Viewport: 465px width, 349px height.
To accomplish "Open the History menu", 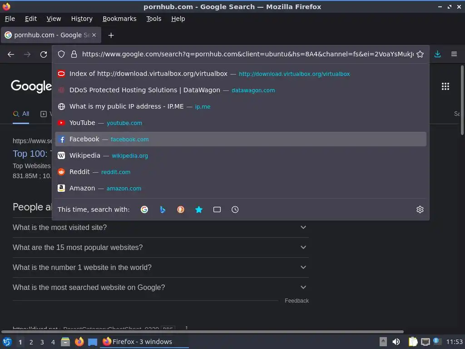I will pyautogui.click(x=82, y=19).
